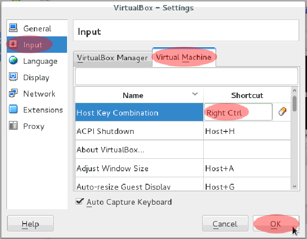
Task: Select the Adjust Window Size row
Action: pyautogui.click(x=139, y=168)
